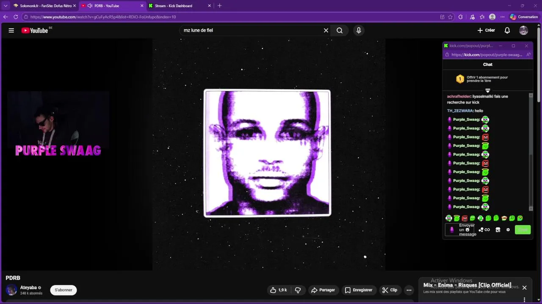This screenshot has height=304, width=542.
Task: Click the Mix - Enima - Risques title
Action: (467, 285)
